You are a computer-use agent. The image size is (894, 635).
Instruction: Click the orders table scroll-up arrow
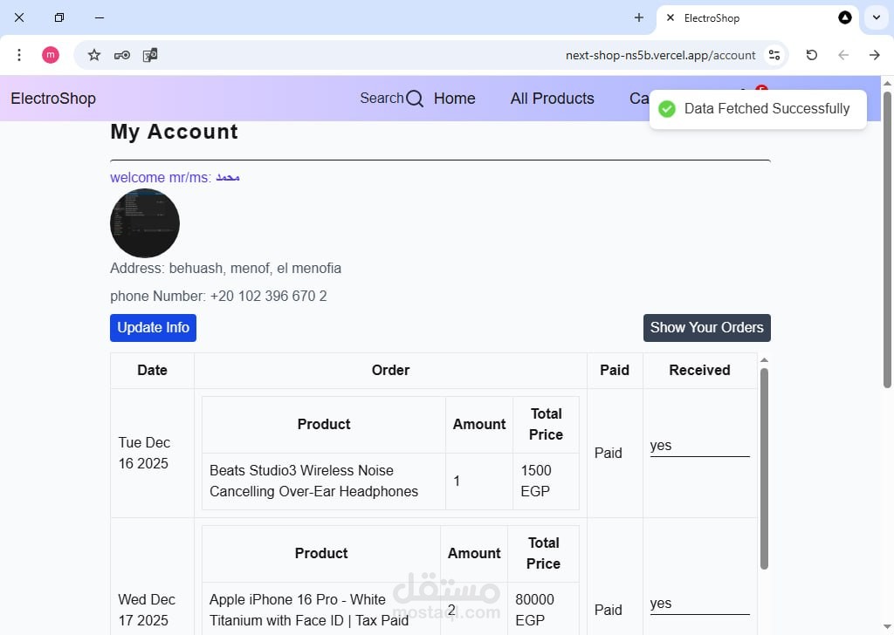[x=764, y=360]
